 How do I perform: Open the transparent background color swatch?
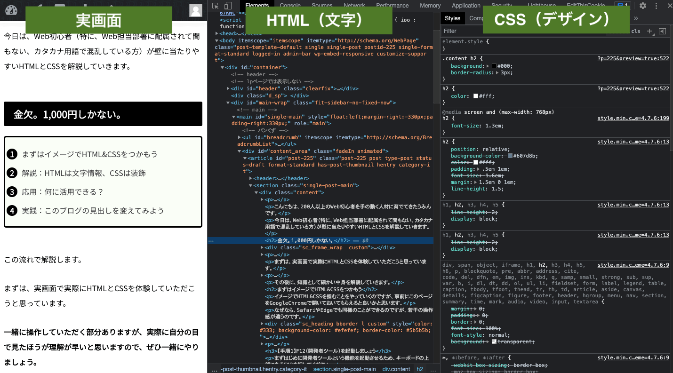(494, 342)
